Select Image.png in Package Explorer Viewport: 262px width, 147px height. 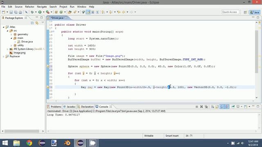tap(19, 53)
